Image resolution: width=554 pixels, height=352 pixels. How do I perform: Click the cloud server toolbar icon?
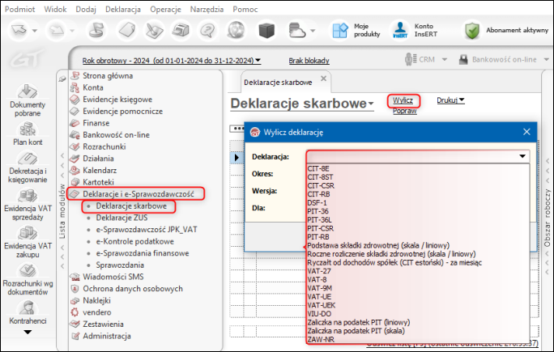[296, 31]
